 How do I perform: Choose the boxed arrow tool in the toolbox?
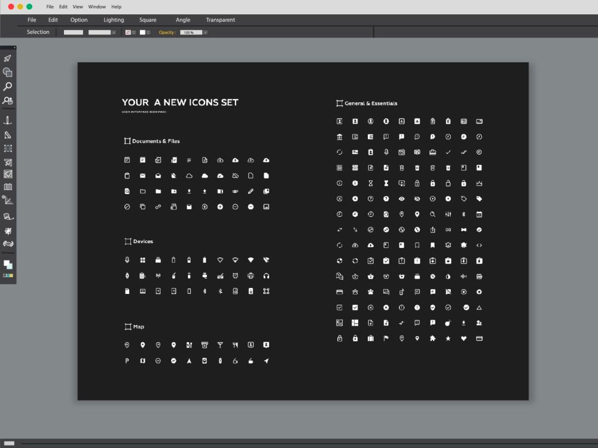[x=8, y=162]
